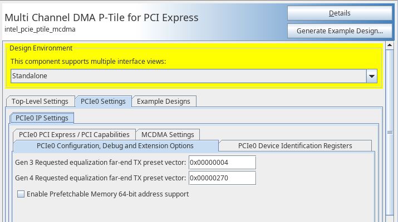The image size is (398, 222).
Task: Click the Details button
Action: coord(340,13)
